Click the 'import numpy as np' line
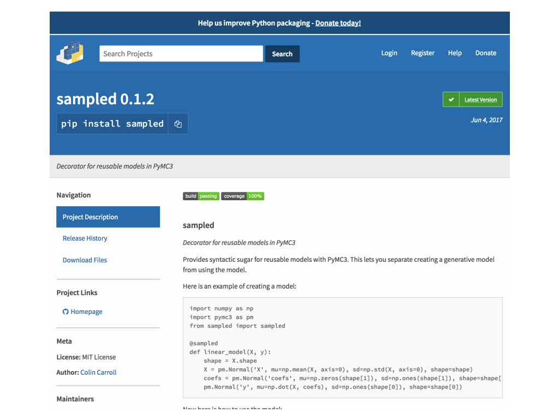Viewport: 559px width, 419px height. 222,309
